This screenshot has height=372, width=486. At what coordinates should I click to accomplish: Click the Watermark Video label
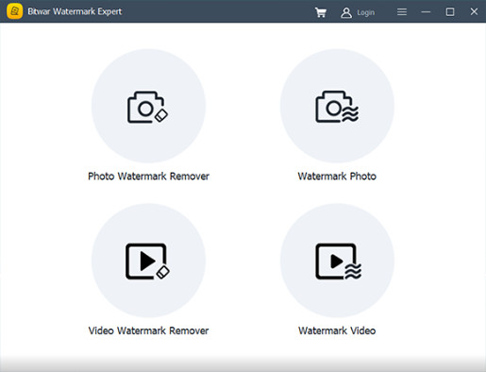(337, 330)
